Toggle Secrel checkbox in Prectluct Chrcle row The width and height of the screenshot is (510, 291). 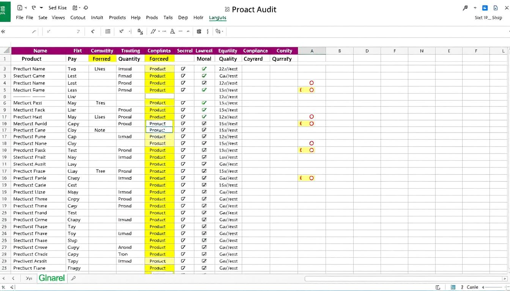pyautogui.click(x=183, y=254)
